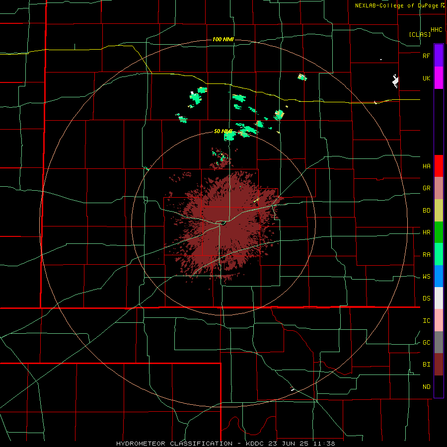Click the ND legend label

(x=426, y=387)
